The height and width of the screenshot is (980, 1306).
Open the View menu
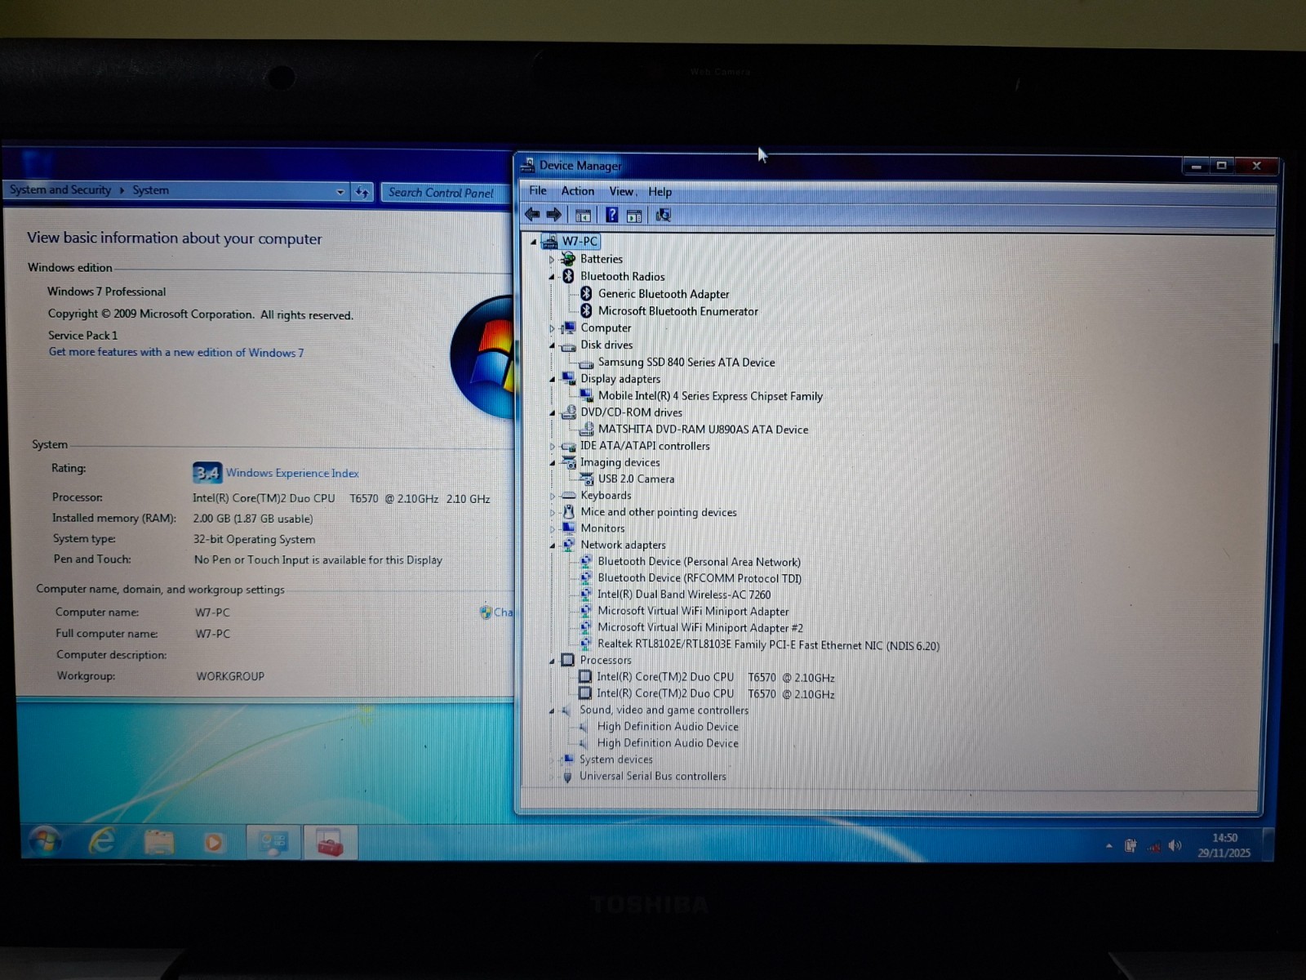[621, 191]
